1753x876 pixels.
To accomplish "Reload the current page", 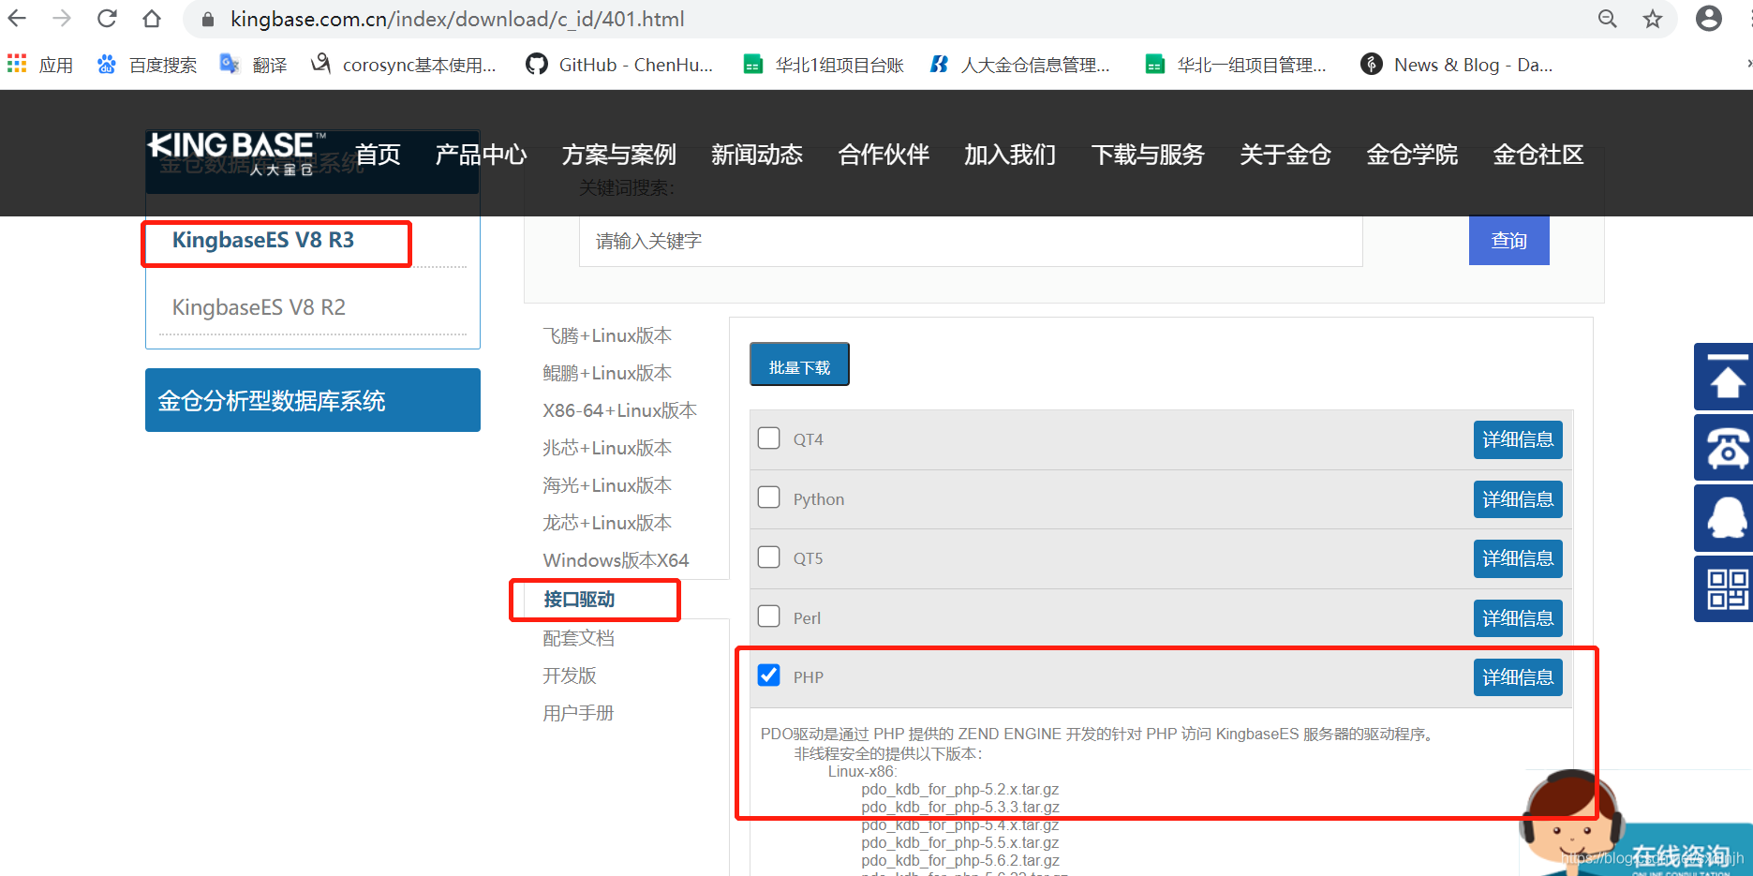I will 107,19.
